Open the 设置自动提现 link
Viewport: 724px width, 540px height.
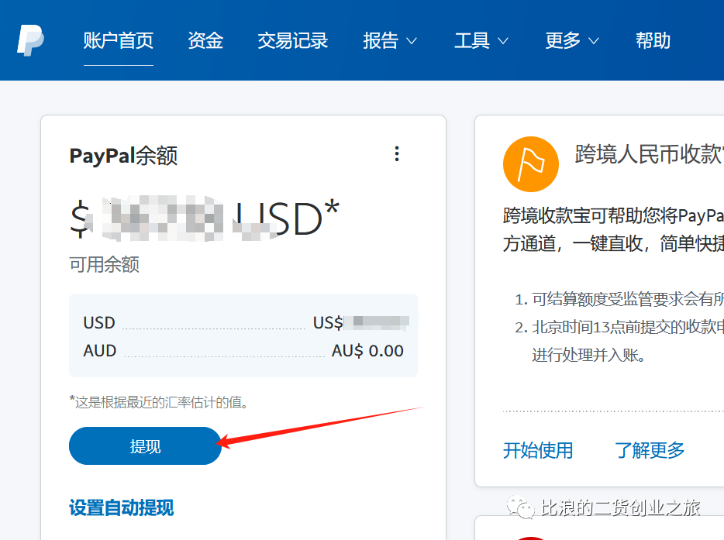click(122, 507)
